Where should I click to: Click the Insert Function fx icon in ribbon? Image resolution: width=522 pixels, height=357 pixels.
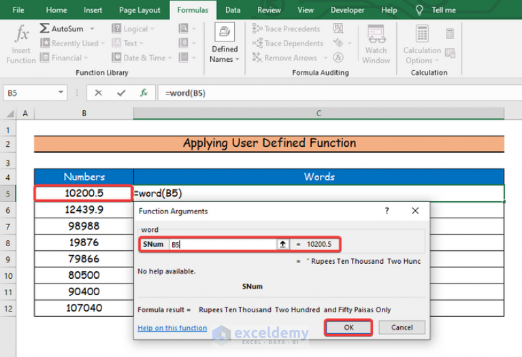pos(22,34)
